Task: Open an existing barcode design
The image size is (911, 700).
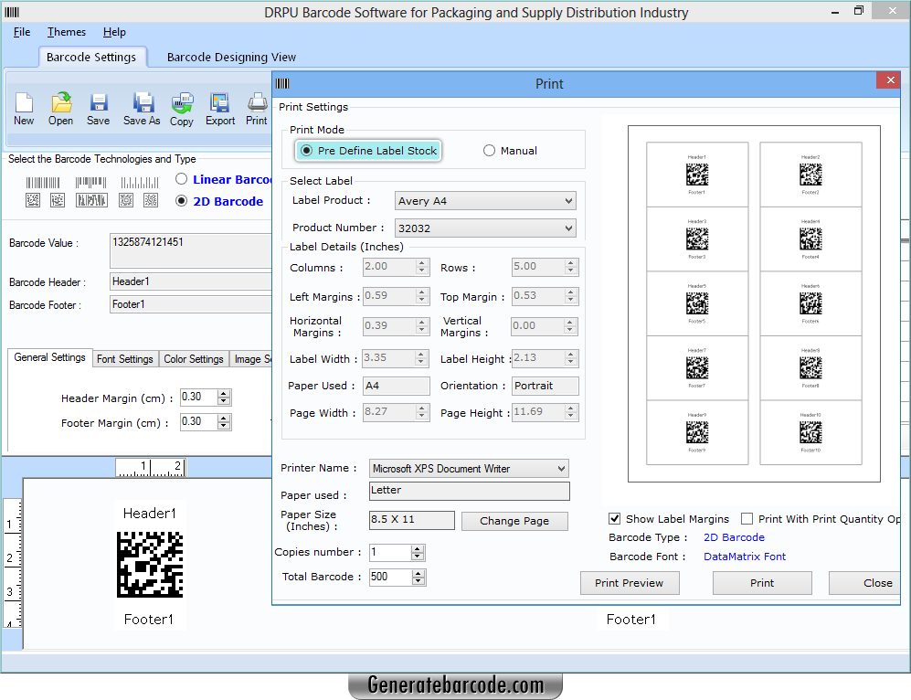Action: tap(60, 110)
